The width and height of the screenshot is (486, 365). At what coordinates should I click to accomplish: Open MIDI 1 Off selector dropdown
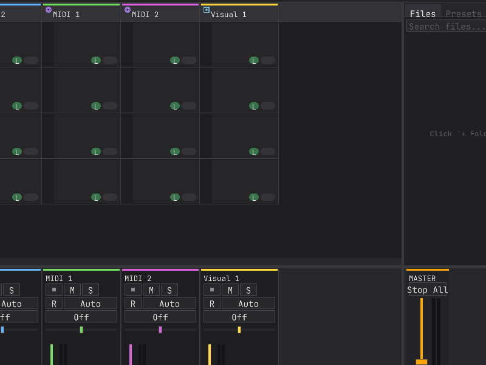coord(81,316)
